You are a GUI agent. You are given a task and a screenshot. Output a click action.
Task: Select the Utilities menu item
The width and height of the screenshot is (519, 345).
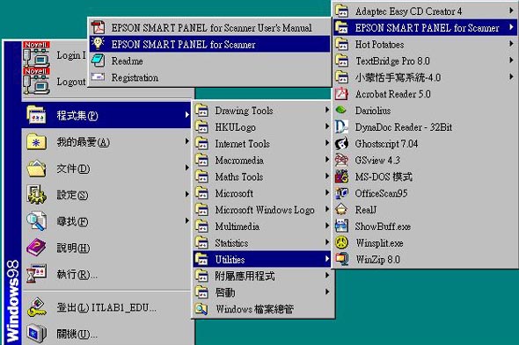coord(262,259)
